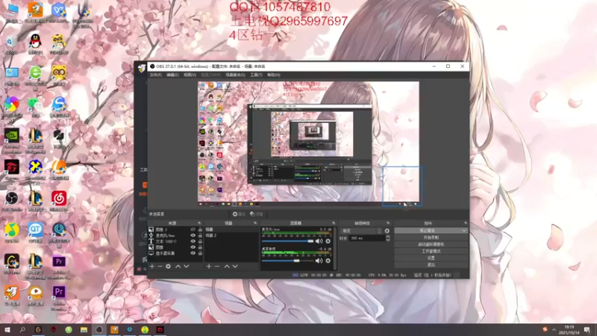Add a new source with the plus icon
The width and height of the screenshot is (597, 336).
(x=152, y=267)
